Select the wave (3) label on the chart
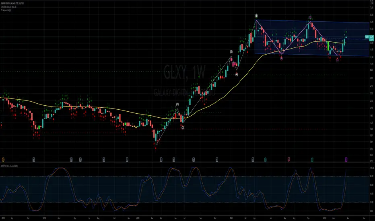The height and width of the screenshot is (221, 375). pyautogui.click(x=231, y=51)
